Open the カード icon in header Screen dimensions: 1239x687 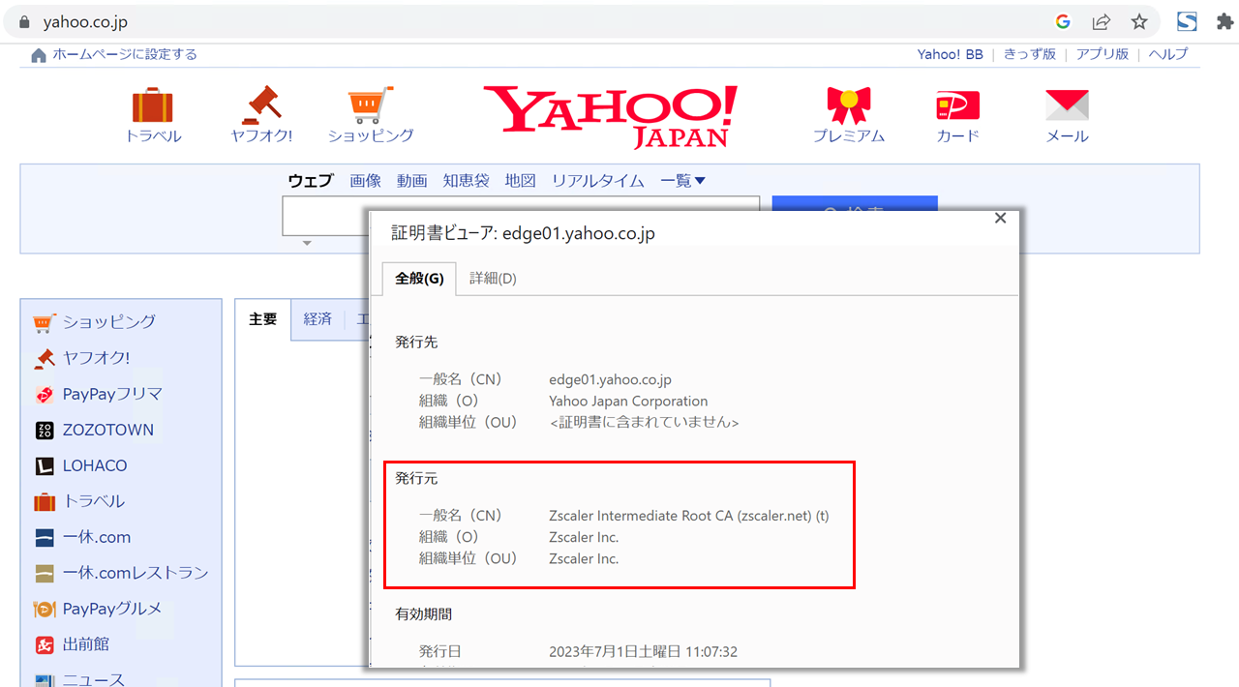pos(957,105)
